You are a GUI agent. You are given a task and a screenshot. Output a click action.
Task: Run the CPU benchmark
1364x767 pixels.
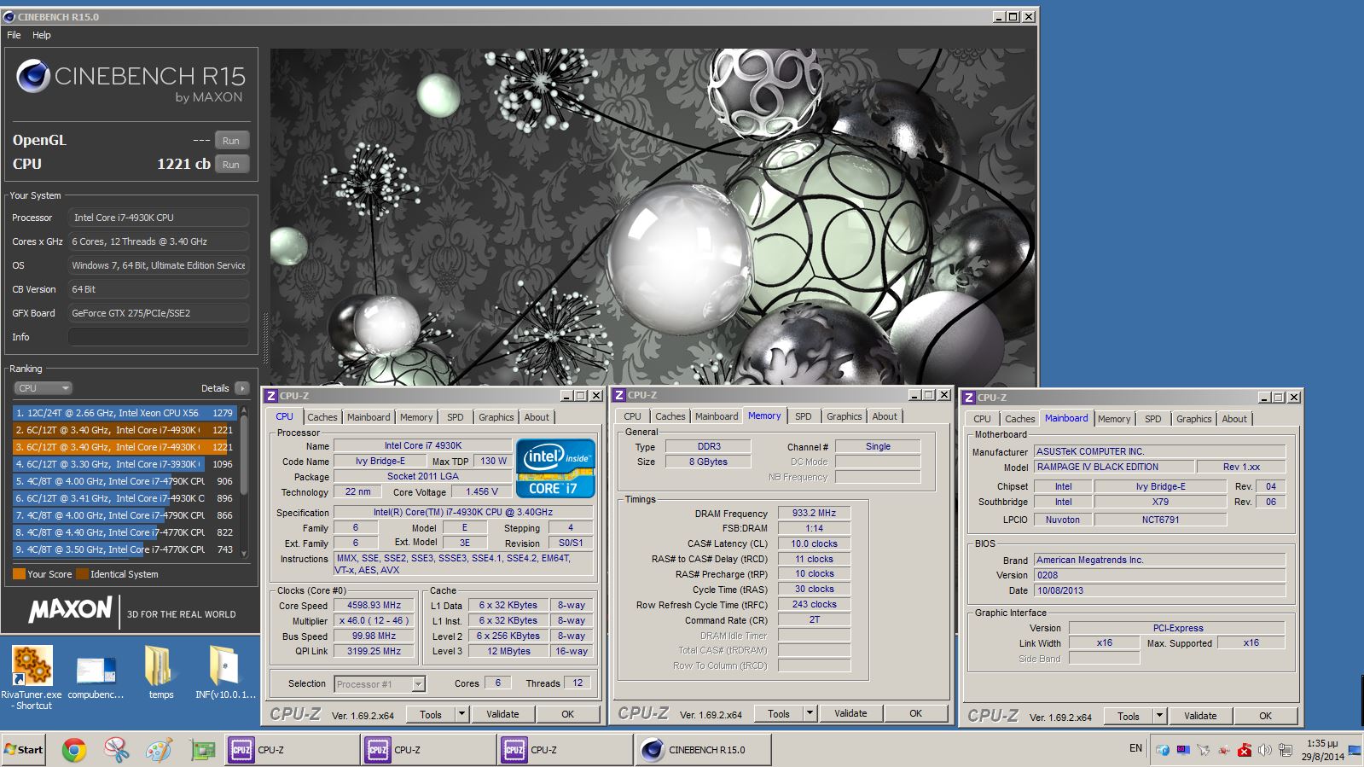click(231, 165)
